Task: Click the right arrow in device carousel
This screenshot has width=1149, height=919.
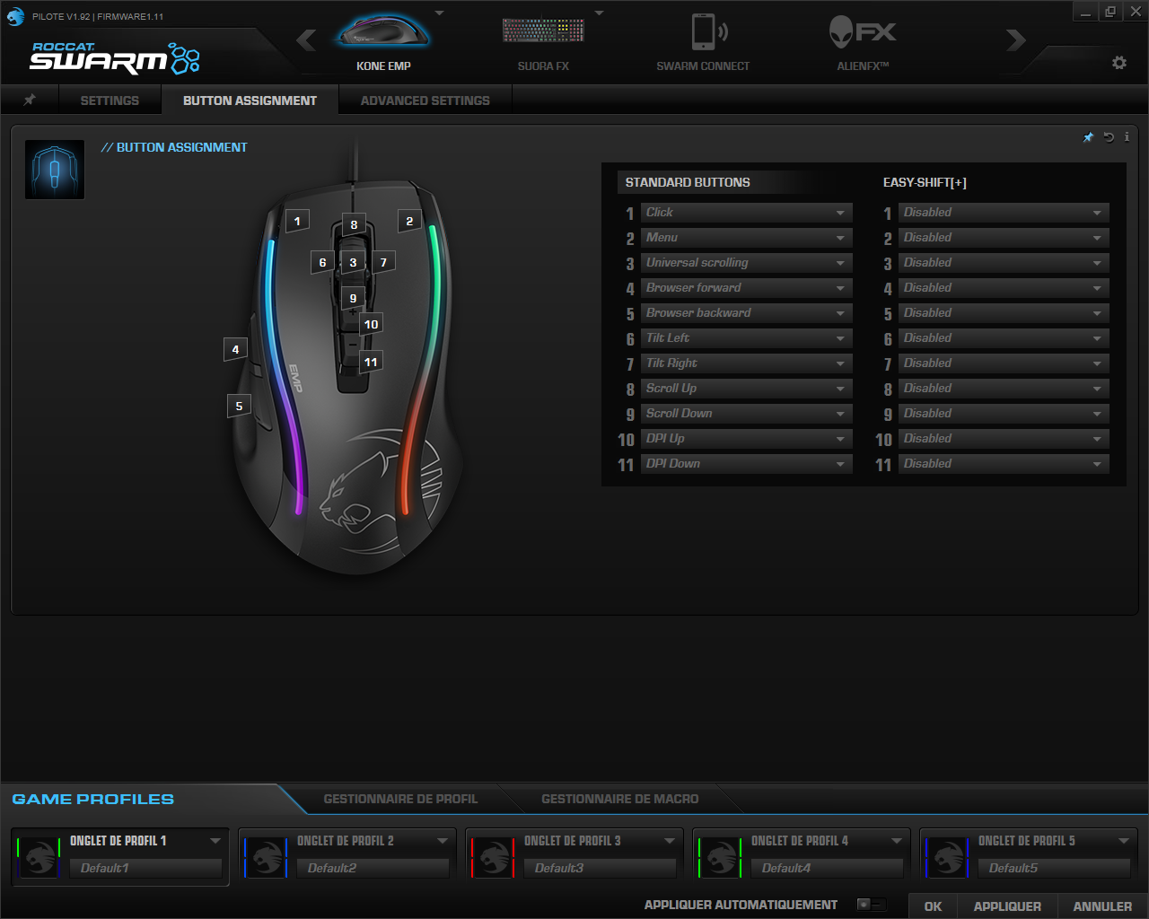Action: click(1015, 40)
